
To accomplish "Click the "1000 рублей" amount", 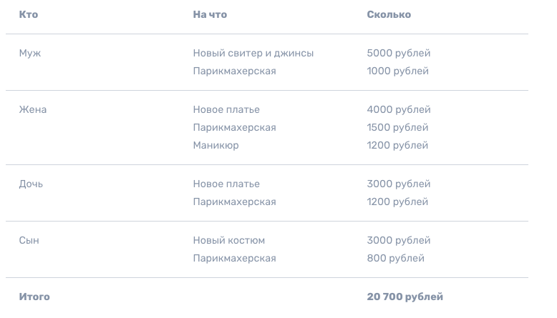I will (x=398, y=71).
